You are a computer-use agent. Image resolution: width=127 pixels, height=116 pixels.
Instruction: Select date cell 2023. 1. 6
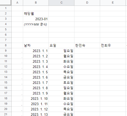tap(36, 77)
